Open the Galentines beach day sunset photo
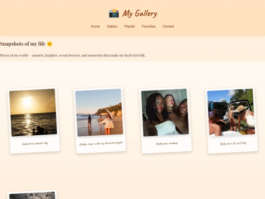Screen dimensions: 265x199 coord(33,113)
